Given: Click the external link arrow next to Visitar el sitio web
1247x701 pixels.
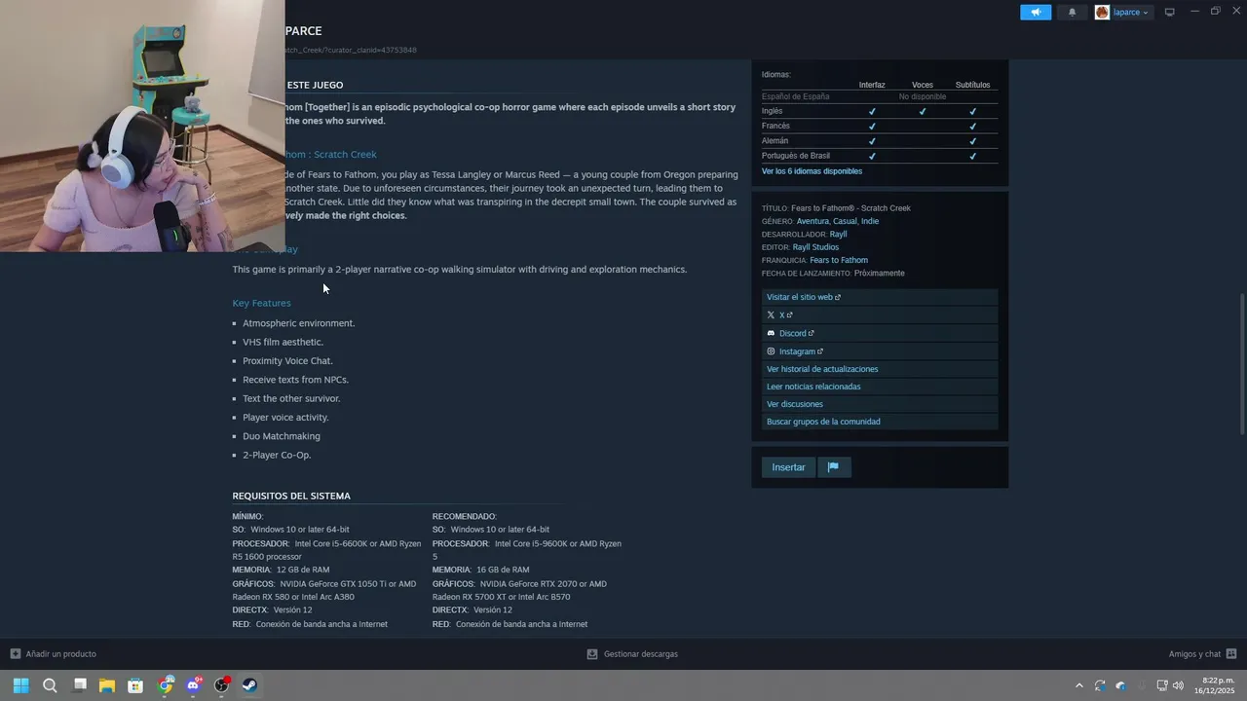Looking at the screenshot, I should 838,298.
